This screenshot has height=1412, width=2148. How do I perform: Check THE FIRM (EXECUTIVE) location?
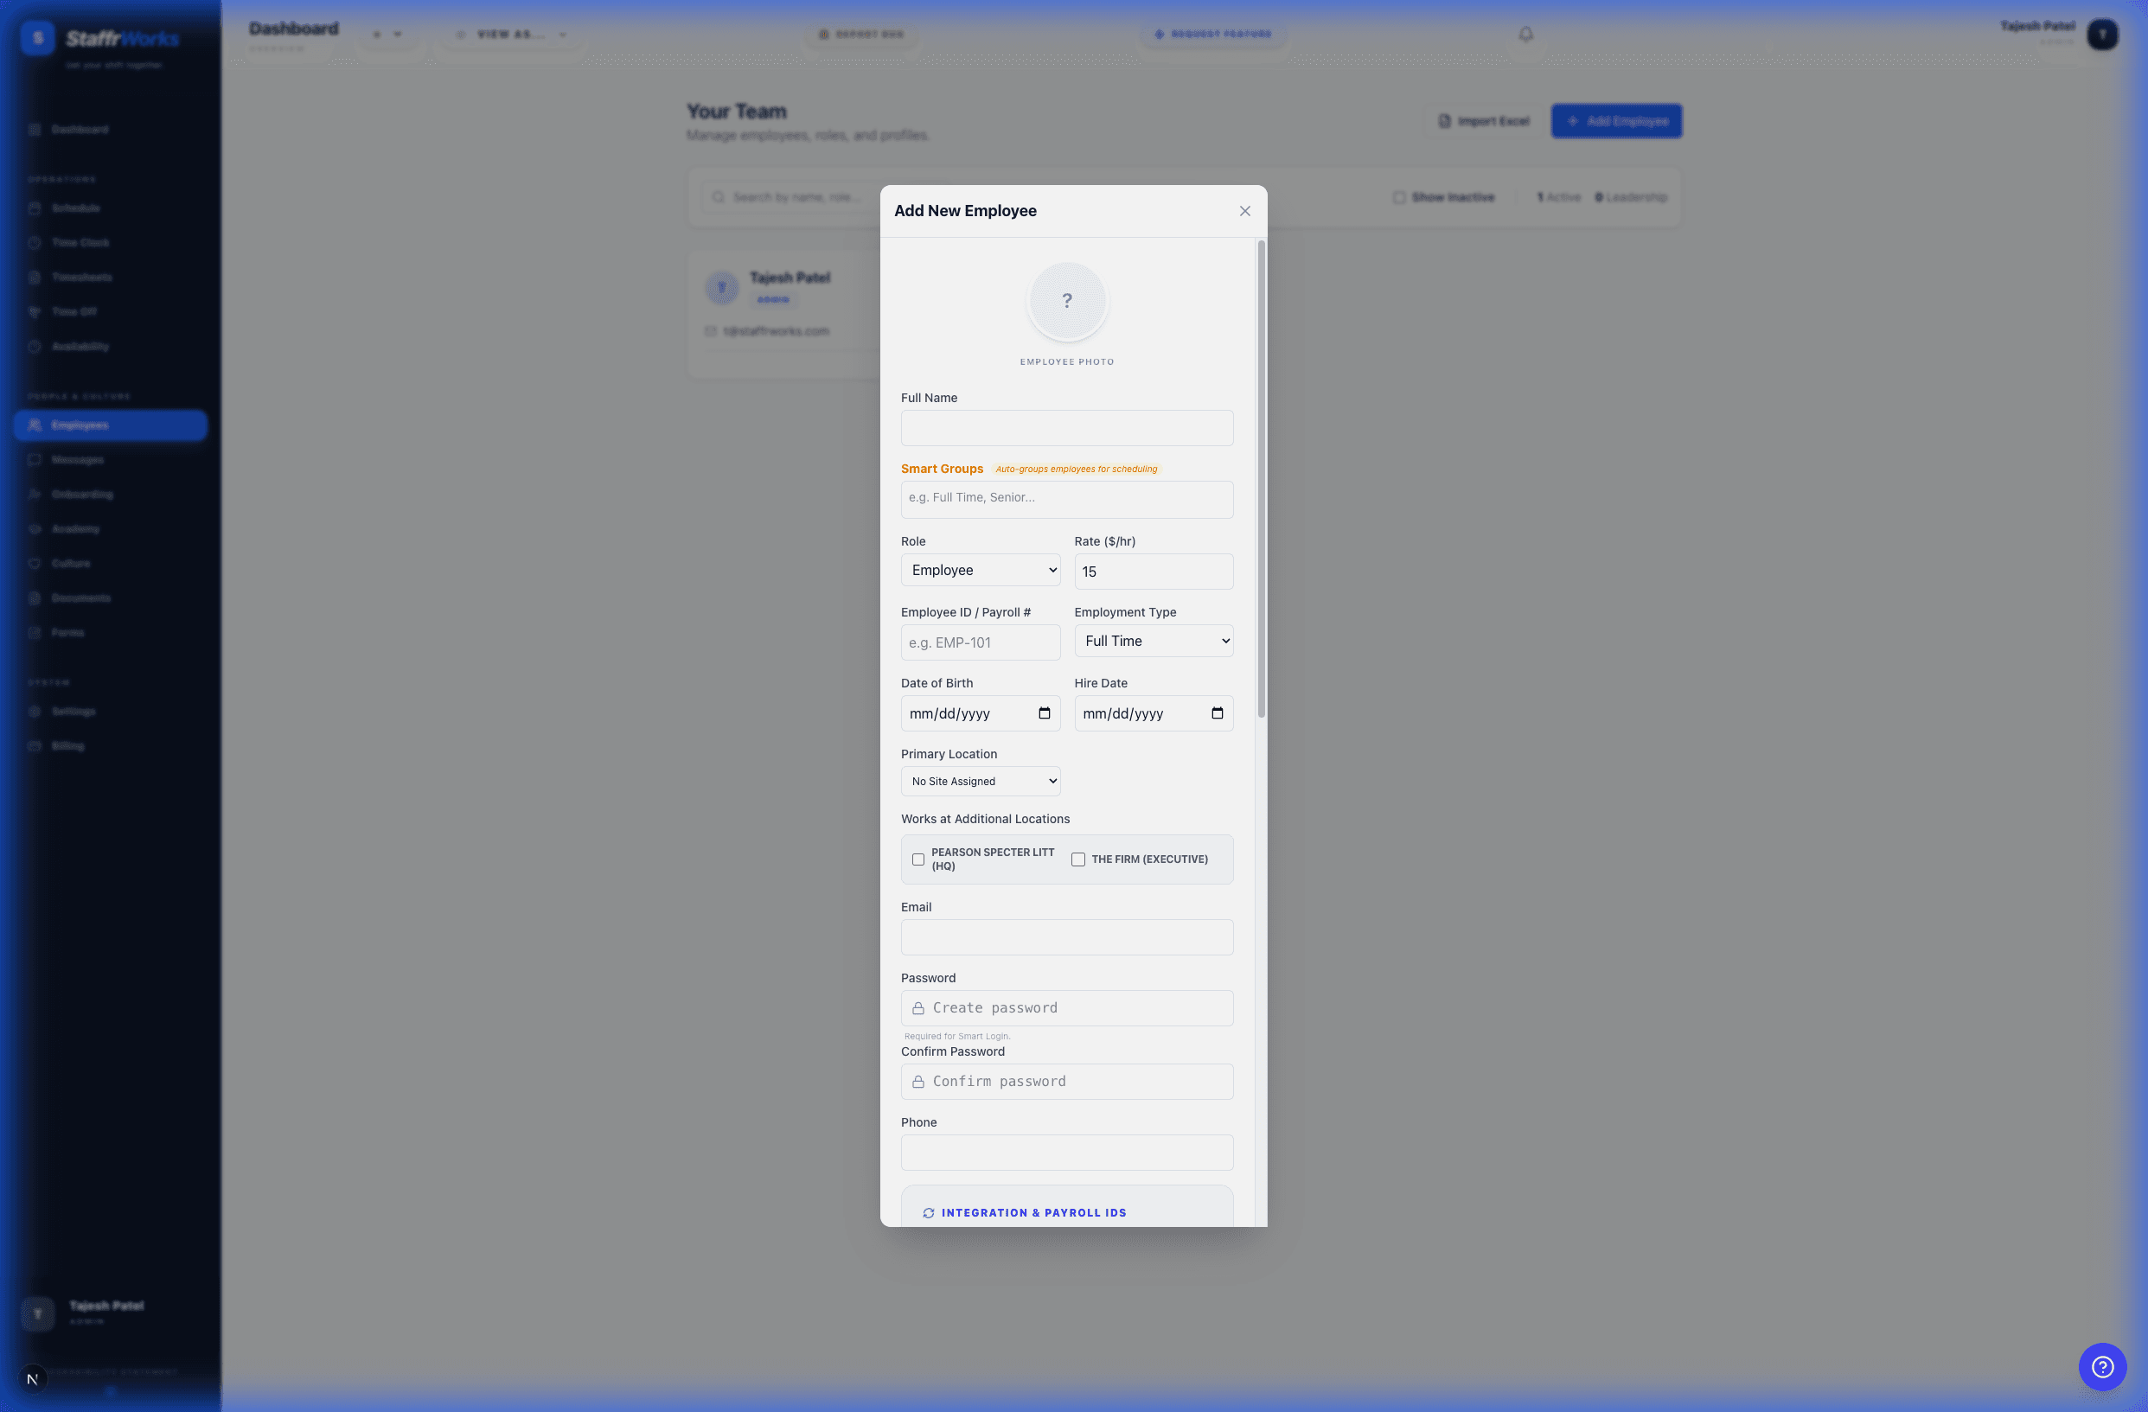click(1077, 859)
